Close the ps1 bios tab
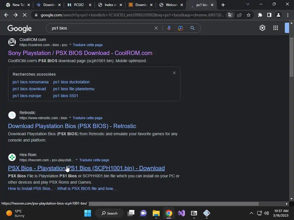Image resolution: width=294 pixels, height=220 pixels. pos(212,5)
